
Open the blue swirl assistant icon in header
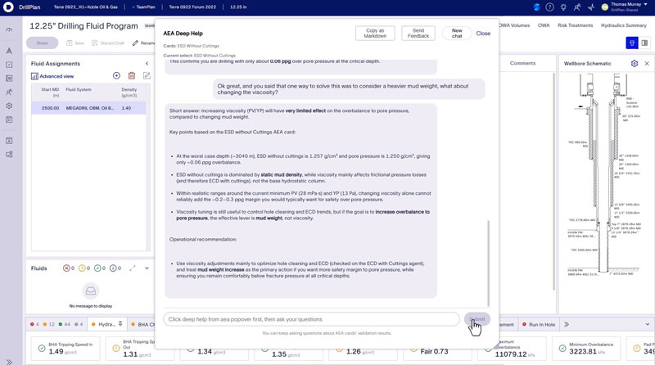(537, 7)
